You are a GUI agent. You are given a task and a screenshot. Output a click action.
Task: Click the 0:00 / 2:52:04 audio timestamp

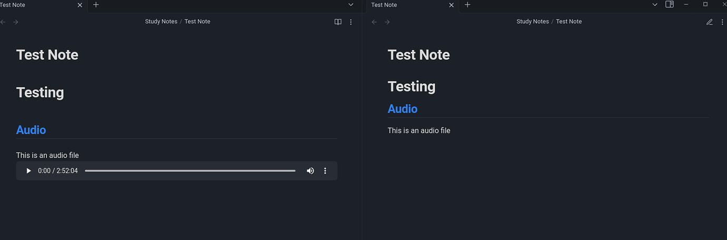(58, 171)
